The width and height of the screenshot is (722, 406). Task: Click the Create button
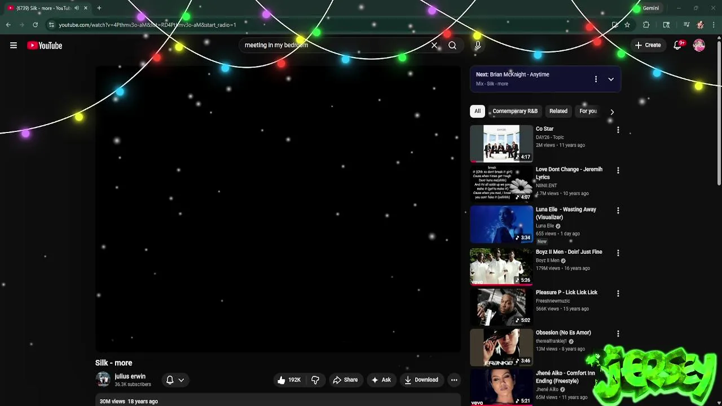(648, 46)
